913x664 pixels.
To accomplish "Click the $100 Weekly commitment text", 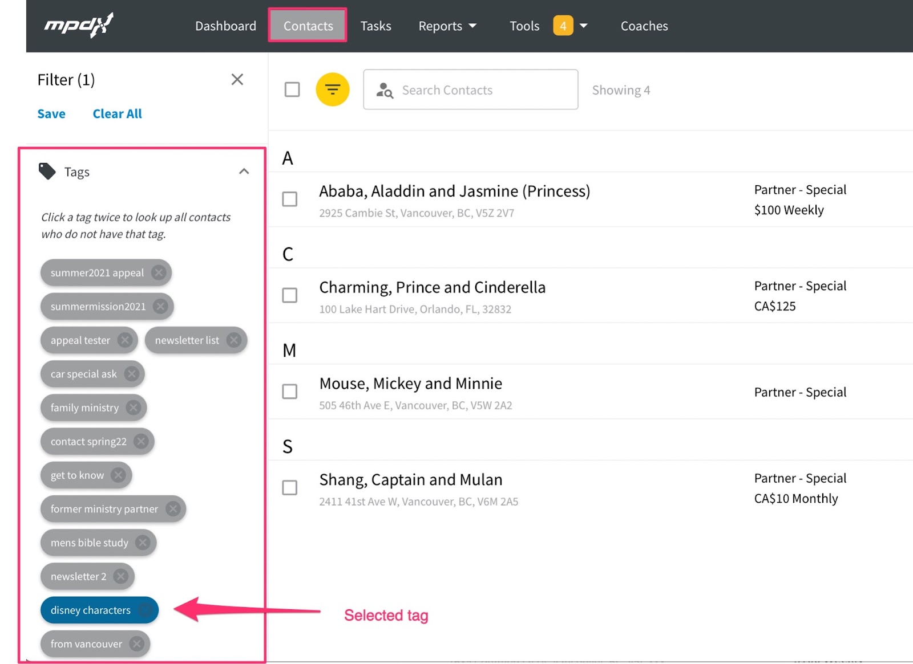I will pyautogui.click(x=789, y=210).
